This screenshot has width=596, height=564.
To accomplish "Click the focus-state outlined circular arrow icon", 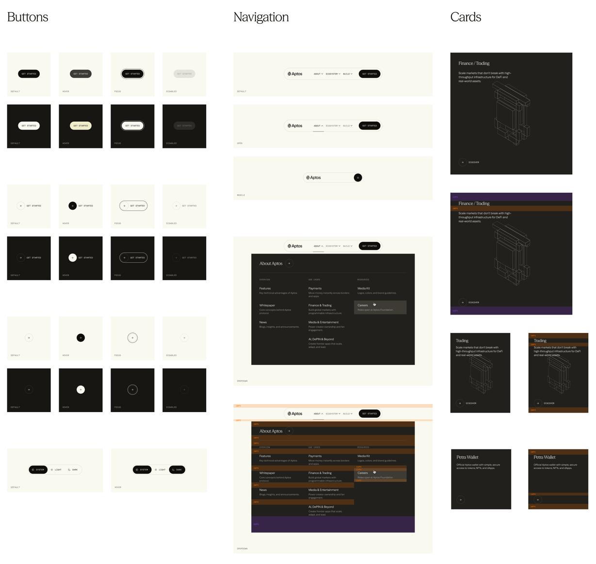I will [132, 337].
